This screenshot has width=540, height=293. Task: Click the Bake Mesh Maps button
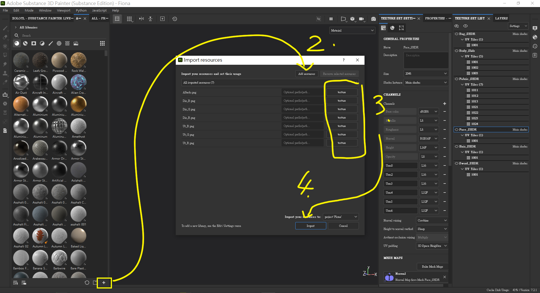432,267
